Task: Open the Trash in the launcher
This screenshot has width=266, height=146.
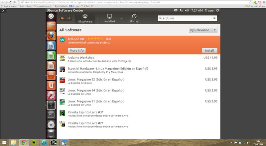Action: (51, 134)
